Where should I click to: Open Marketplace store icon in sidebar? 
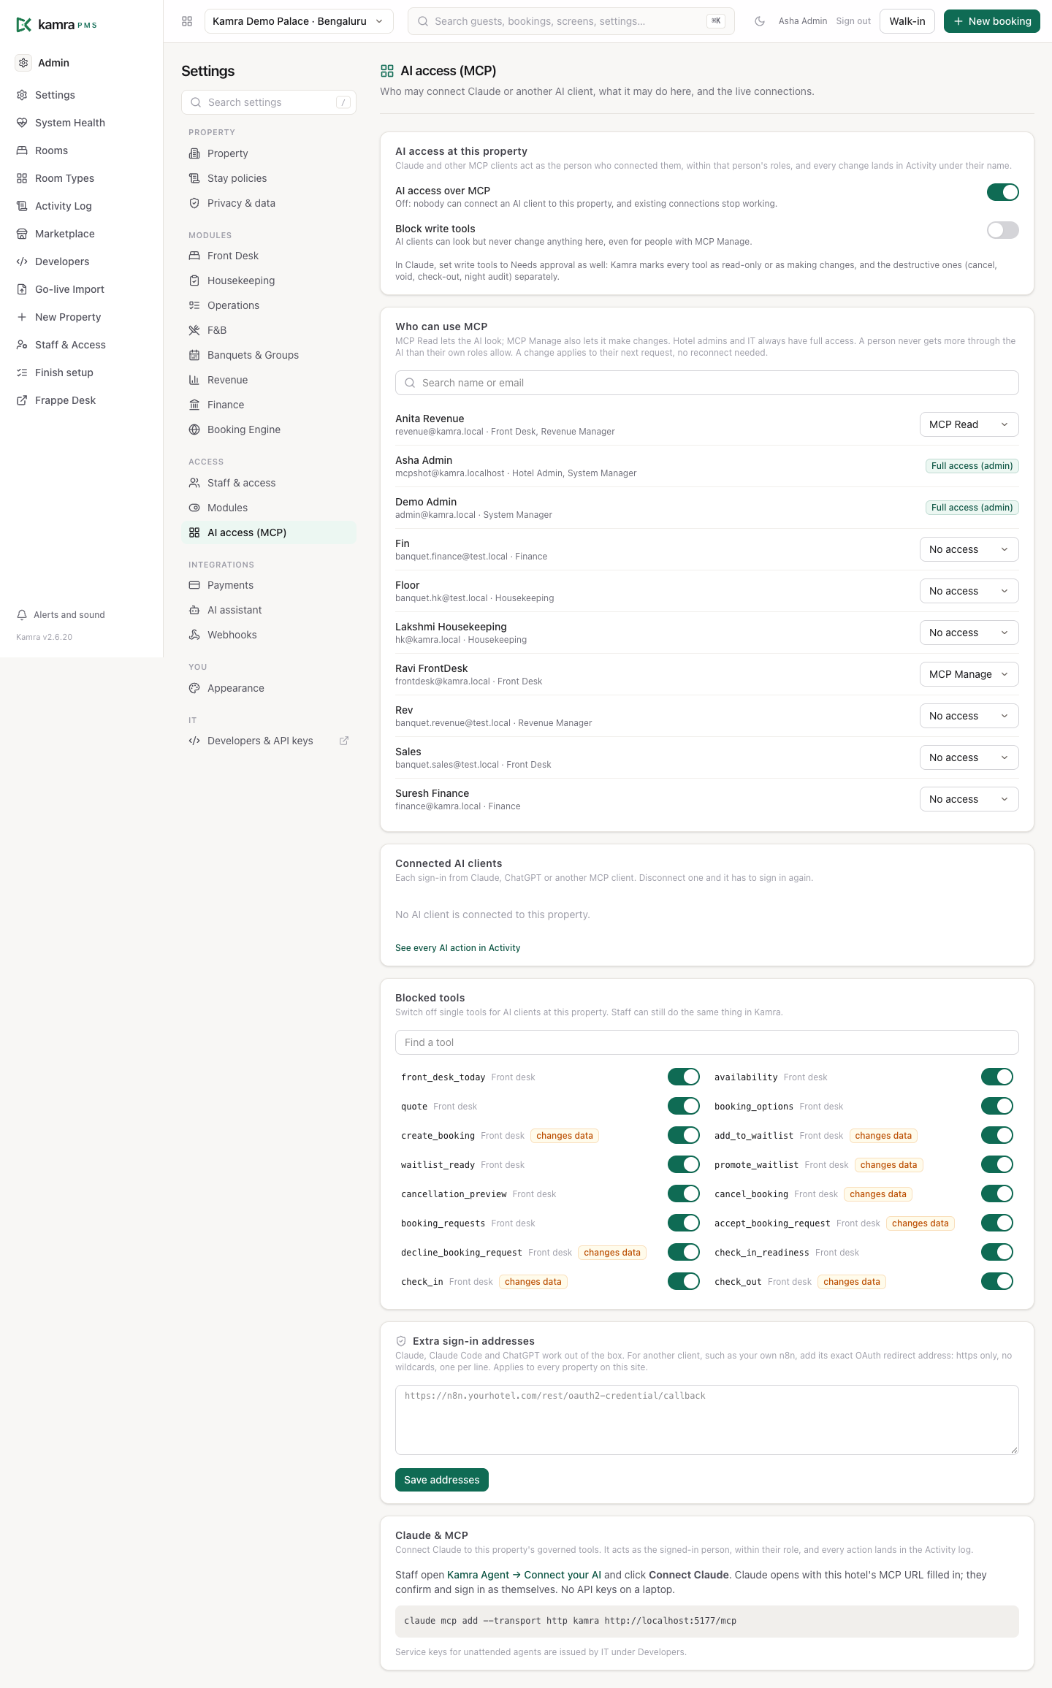[x=22, y=234]
